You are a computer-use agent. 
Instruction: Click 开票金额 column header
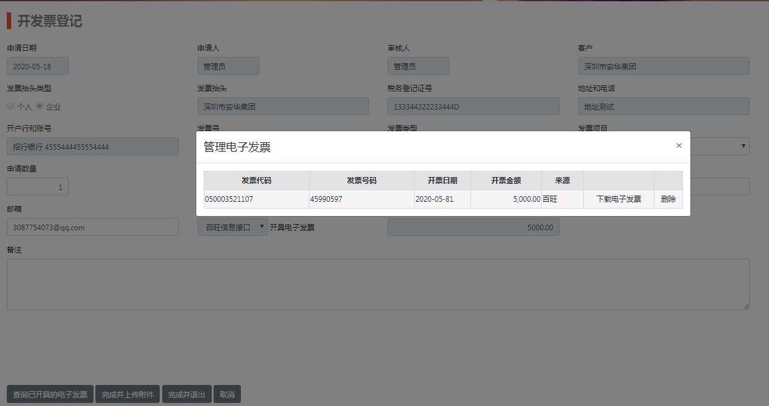coord(506,181)
